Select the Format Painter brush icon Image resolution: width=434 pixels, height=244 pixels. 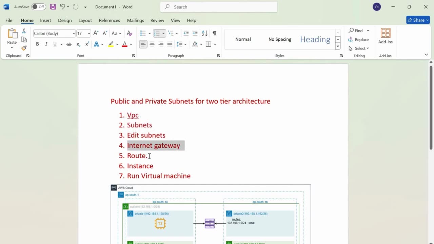pos(24,48)
